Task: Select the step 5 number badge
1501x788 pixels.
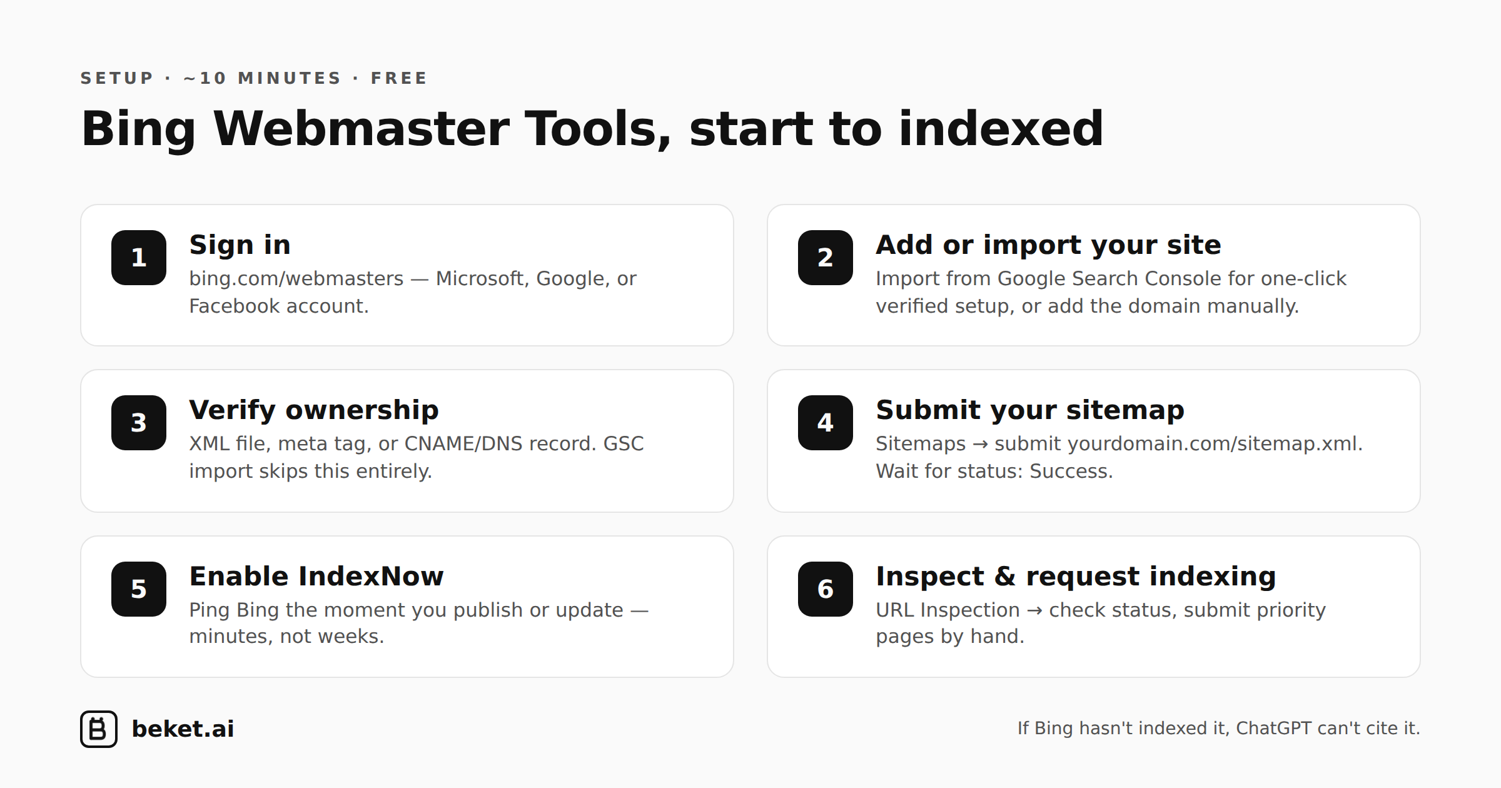Action: pyautogui.click(x=139, y=589)
